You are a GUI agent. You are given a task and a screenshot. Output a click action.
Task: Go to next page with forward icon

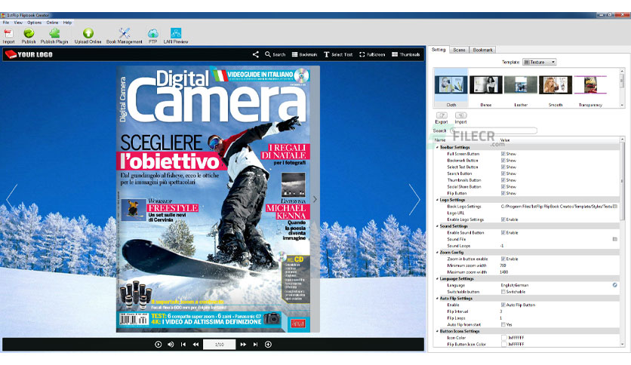click(x=243, y=345)
